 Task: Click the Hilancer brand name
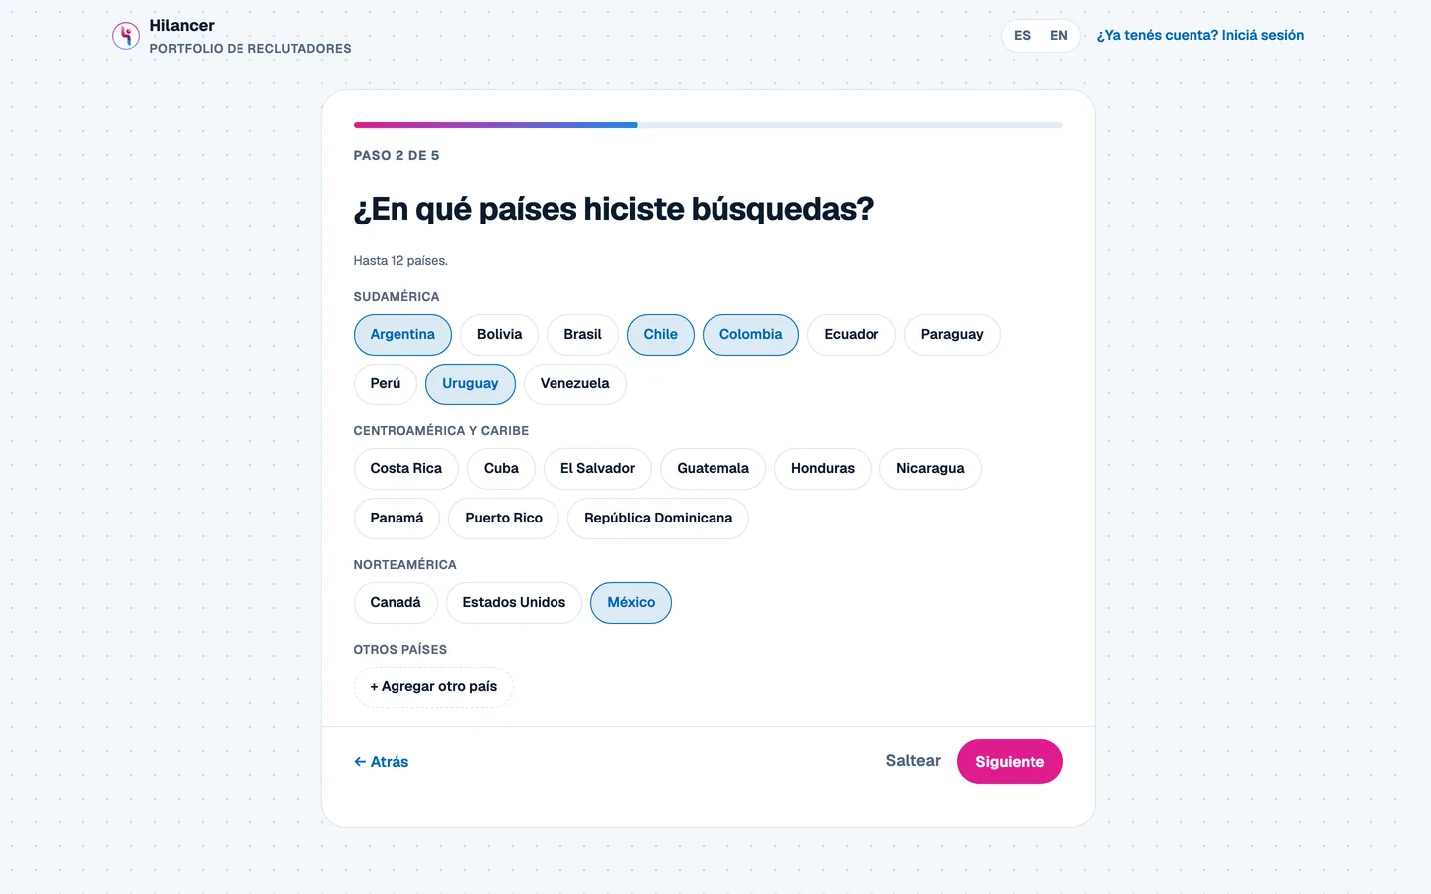pos(182,26)
